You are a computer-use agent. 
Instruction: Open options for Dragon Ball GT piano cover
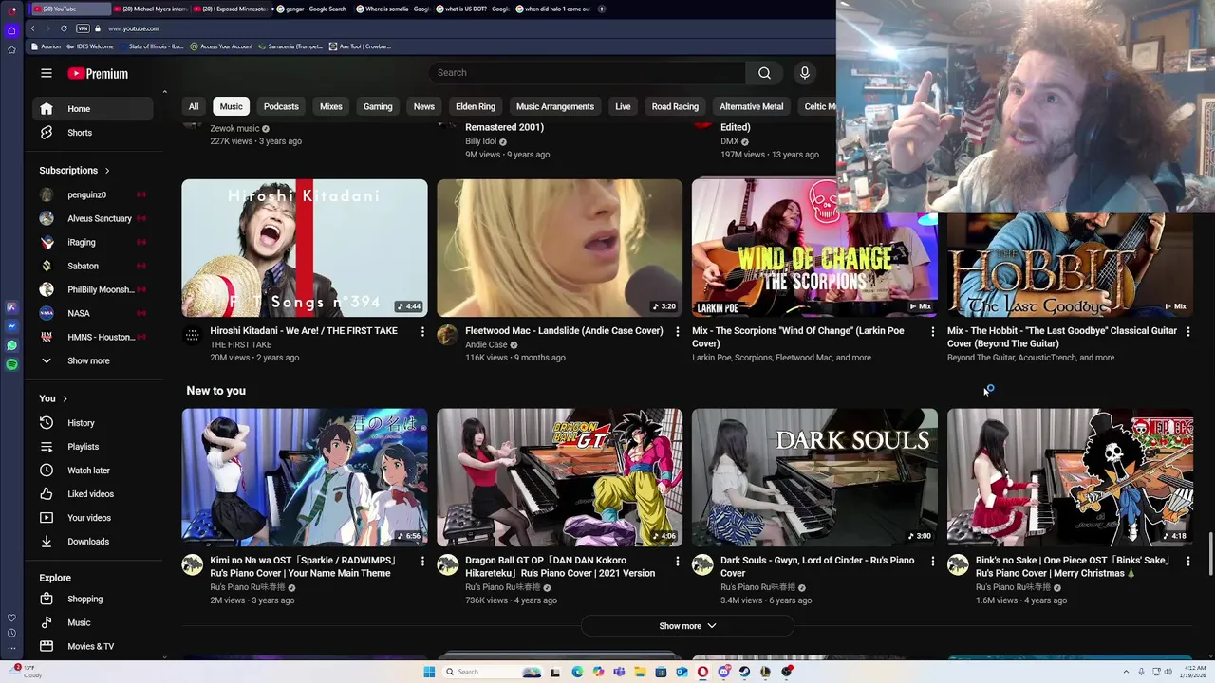tap(677, 561)
